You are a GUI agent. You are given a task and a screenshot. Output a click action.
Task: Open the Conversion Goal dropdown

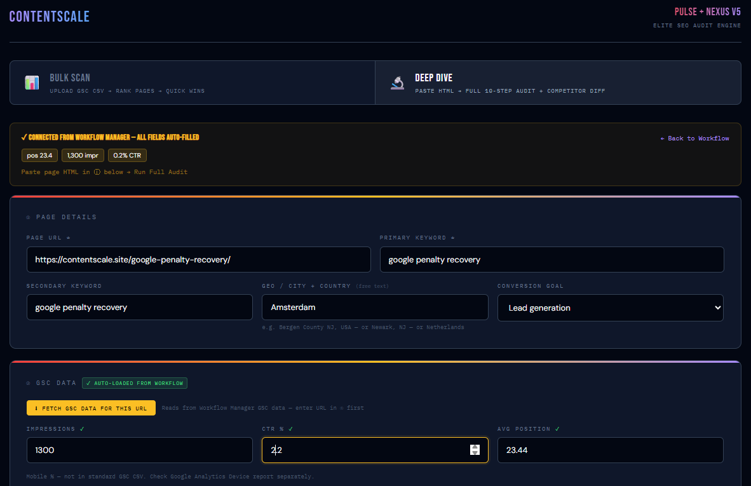pyautogui.click(x=610, y=307)
